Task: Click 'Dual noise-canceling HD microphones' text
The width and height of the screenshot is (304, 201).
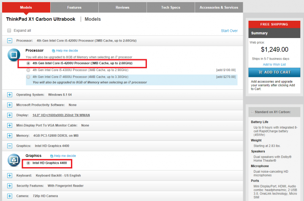Action: pos(271,173)
